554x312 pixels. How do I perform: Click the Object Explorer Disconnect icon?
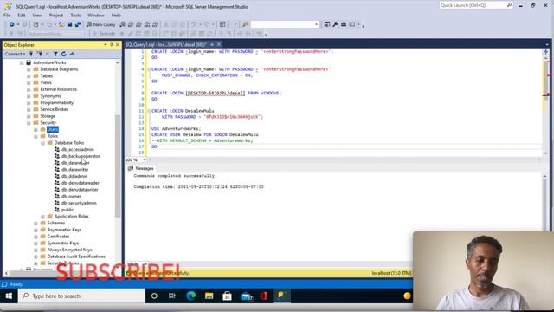tap(40, 54)
